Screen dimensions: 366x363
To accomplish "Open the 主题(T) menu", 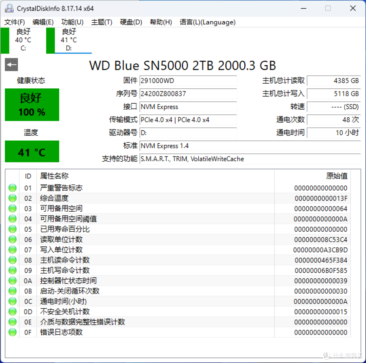I will click(x=101, y=22).
